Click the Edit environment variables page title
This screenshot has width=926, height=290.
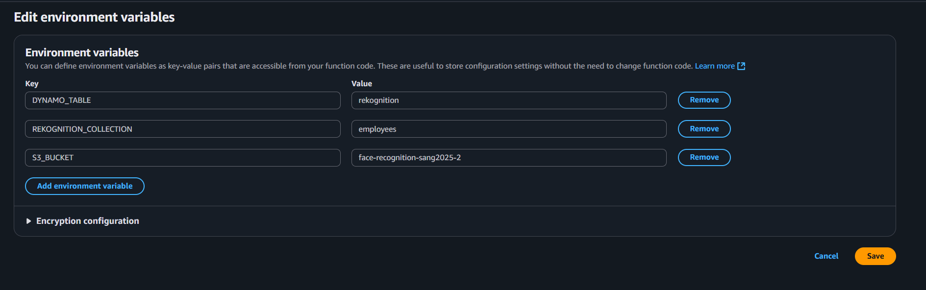coord(94,17)
